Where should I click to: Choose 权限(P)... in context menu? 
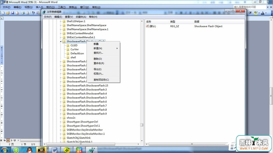click(103, 74)
